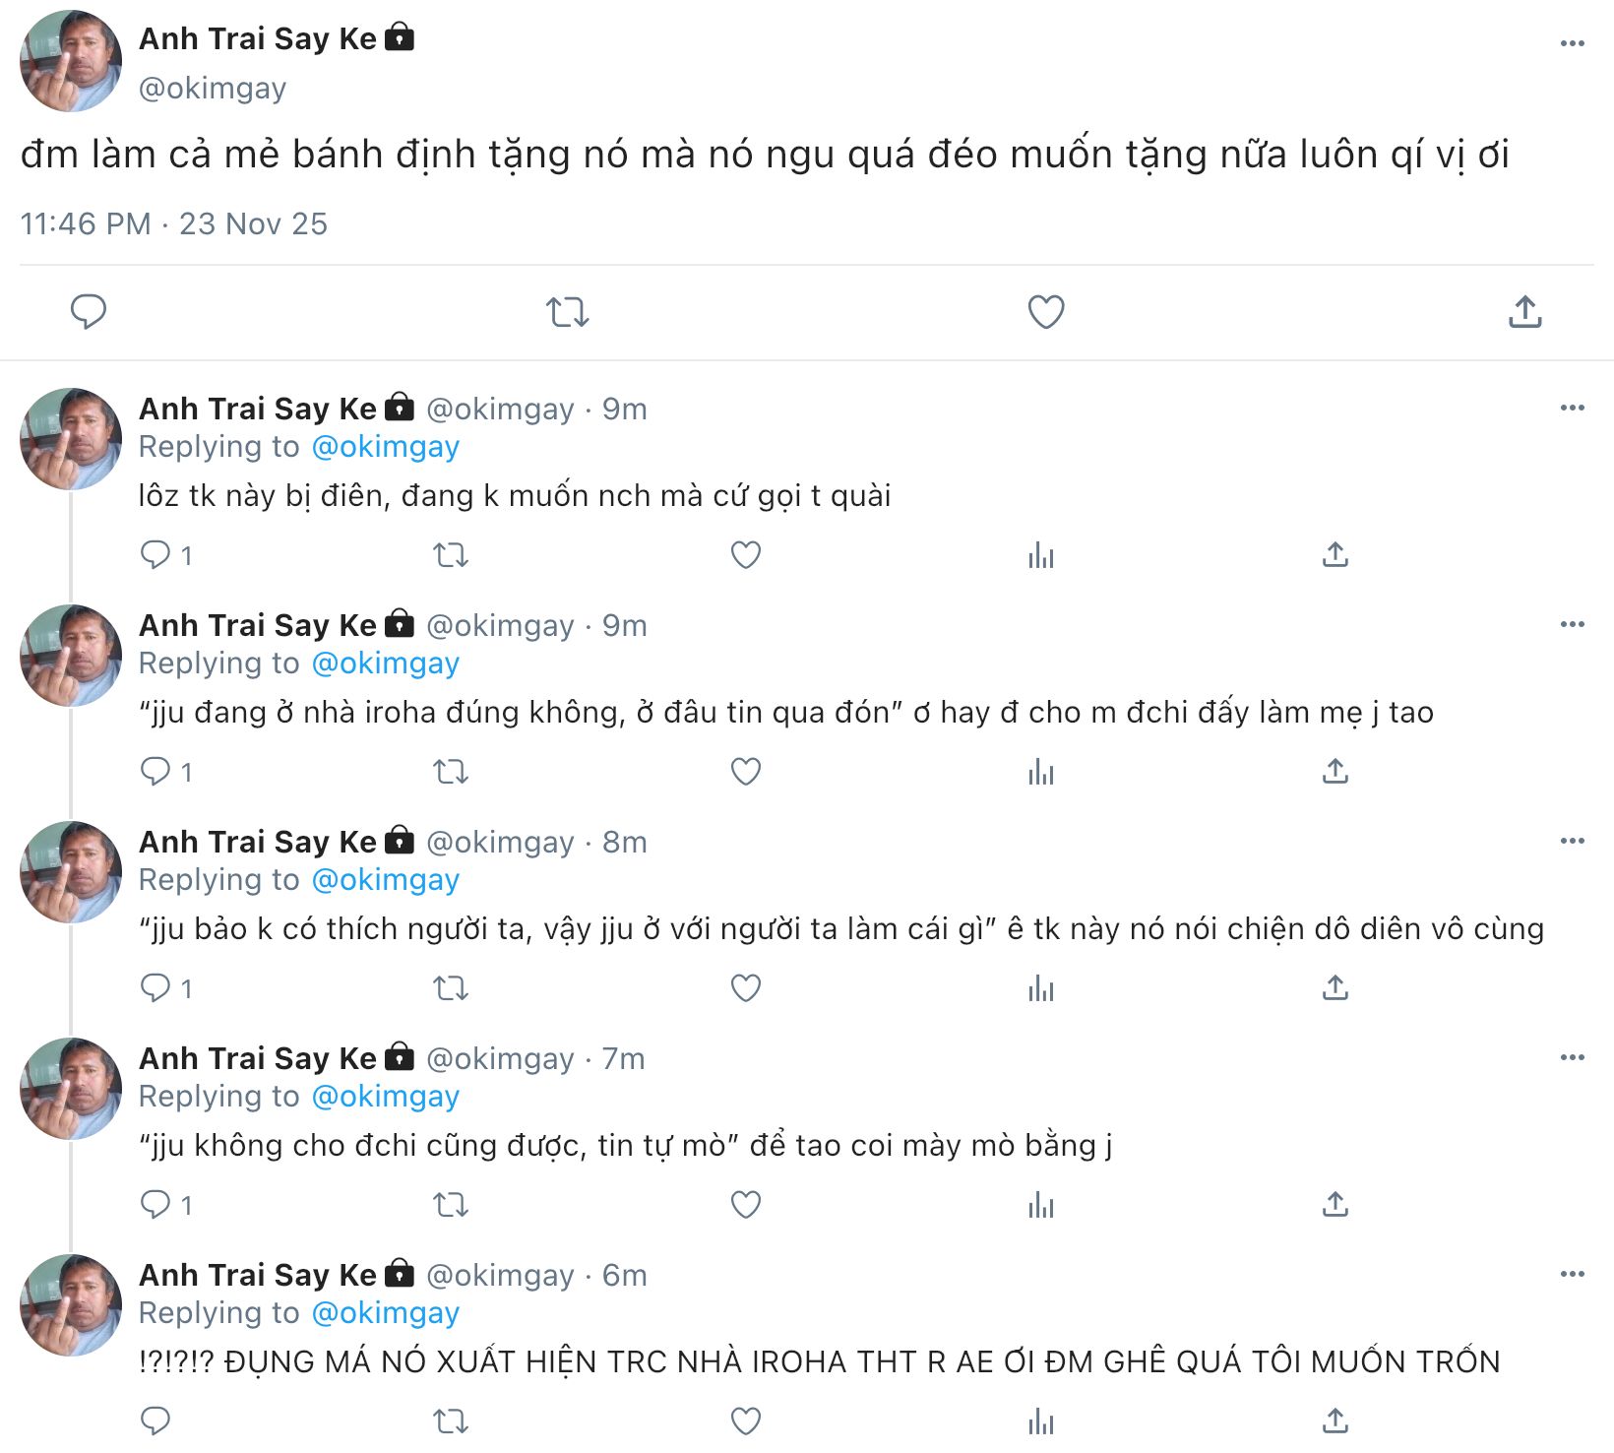Reply to the main tweet
The image size is (1614, 1453).
pos(89,312)
